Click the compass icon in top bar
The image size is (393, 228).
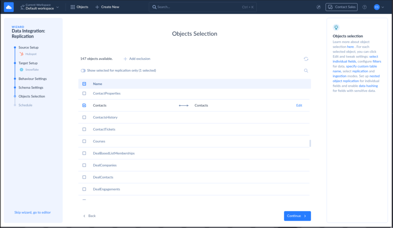[x=319, y=7]
